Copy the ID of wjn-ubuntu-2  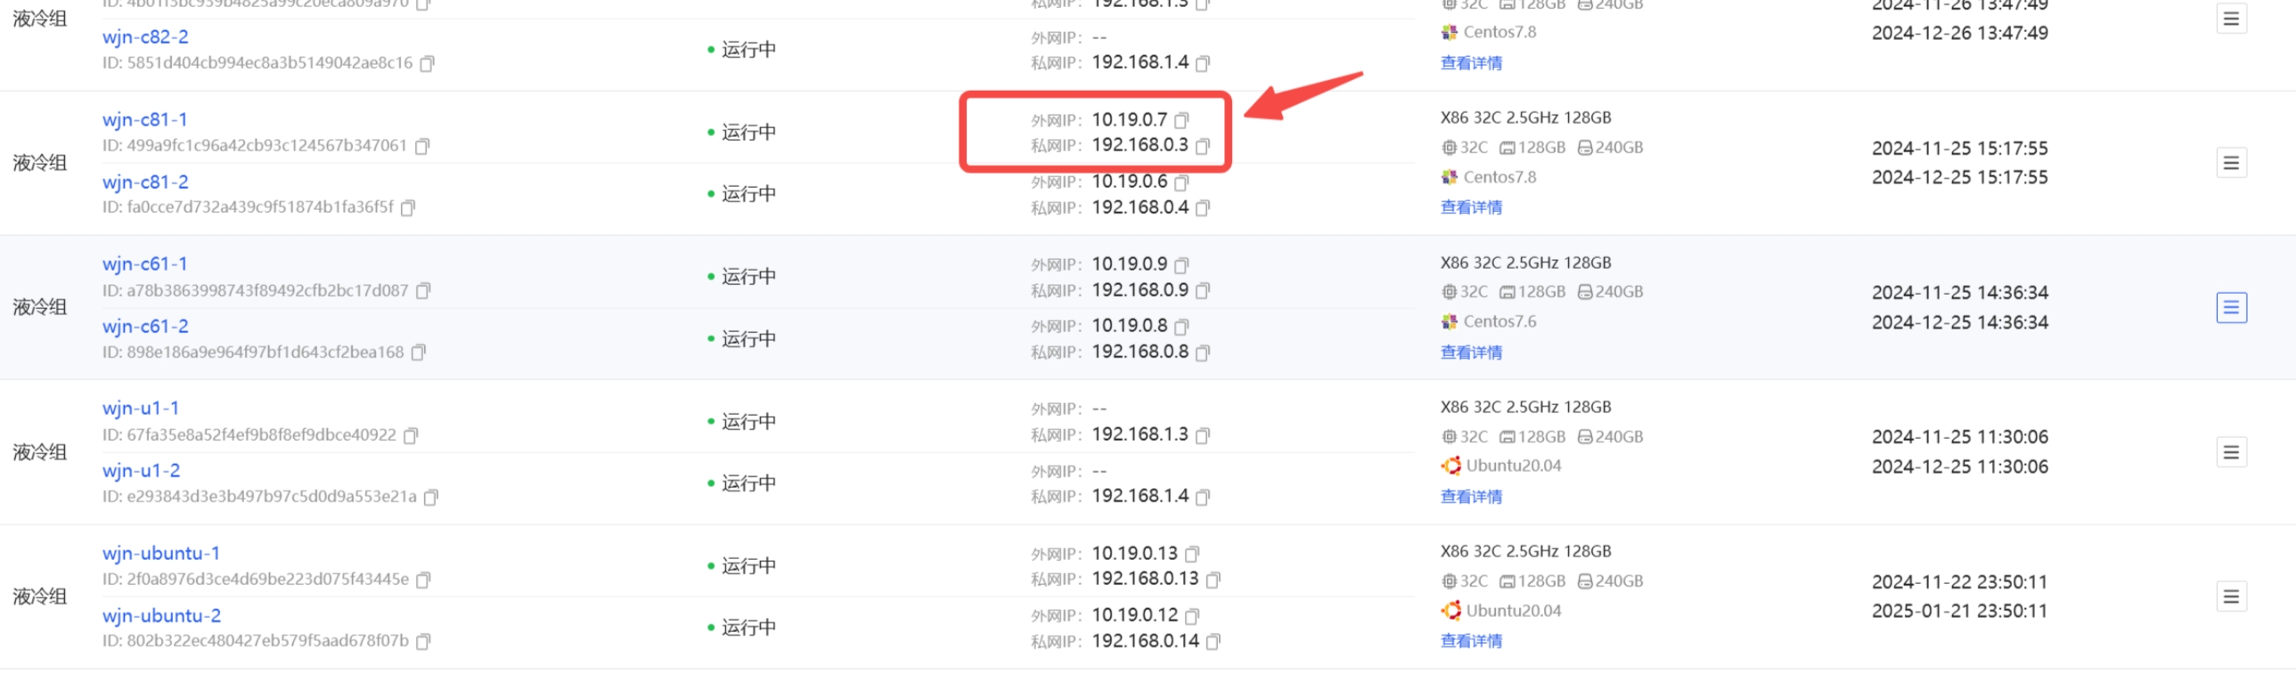423,641
